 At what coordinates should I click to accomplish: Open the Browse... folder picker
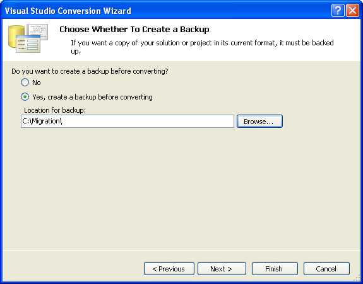point(259,121)
